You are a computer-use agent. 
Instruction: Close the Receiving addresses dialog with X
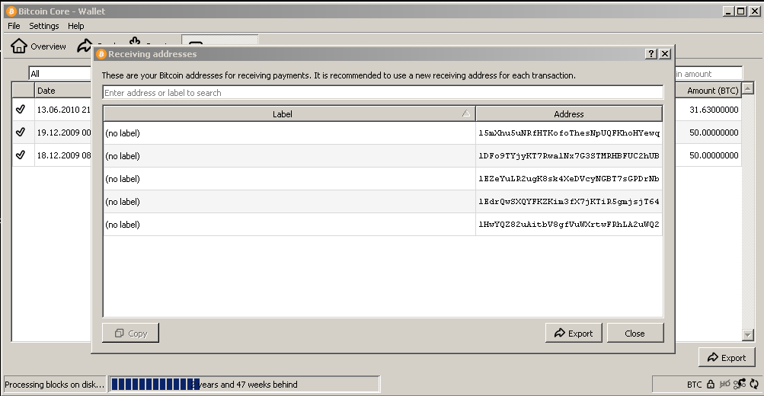point(665,53)
